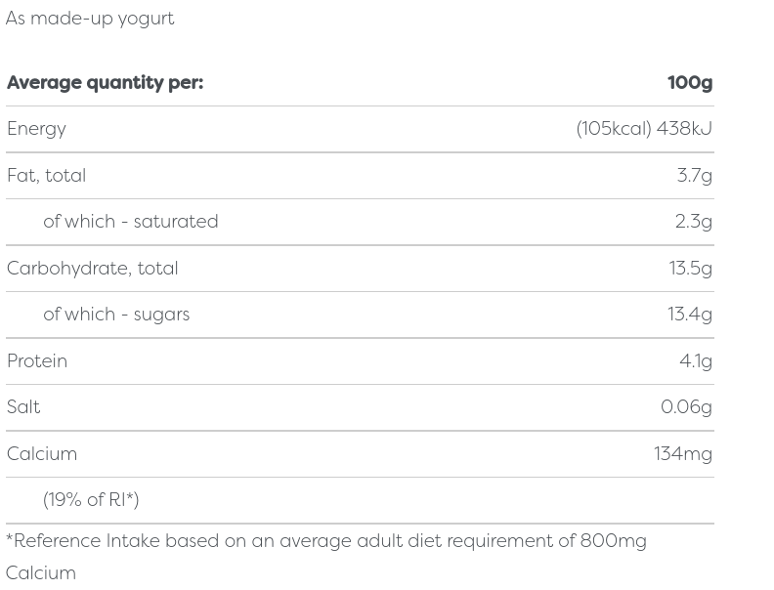
Task: Click the '100g' column header
Action: click(689, 83)
